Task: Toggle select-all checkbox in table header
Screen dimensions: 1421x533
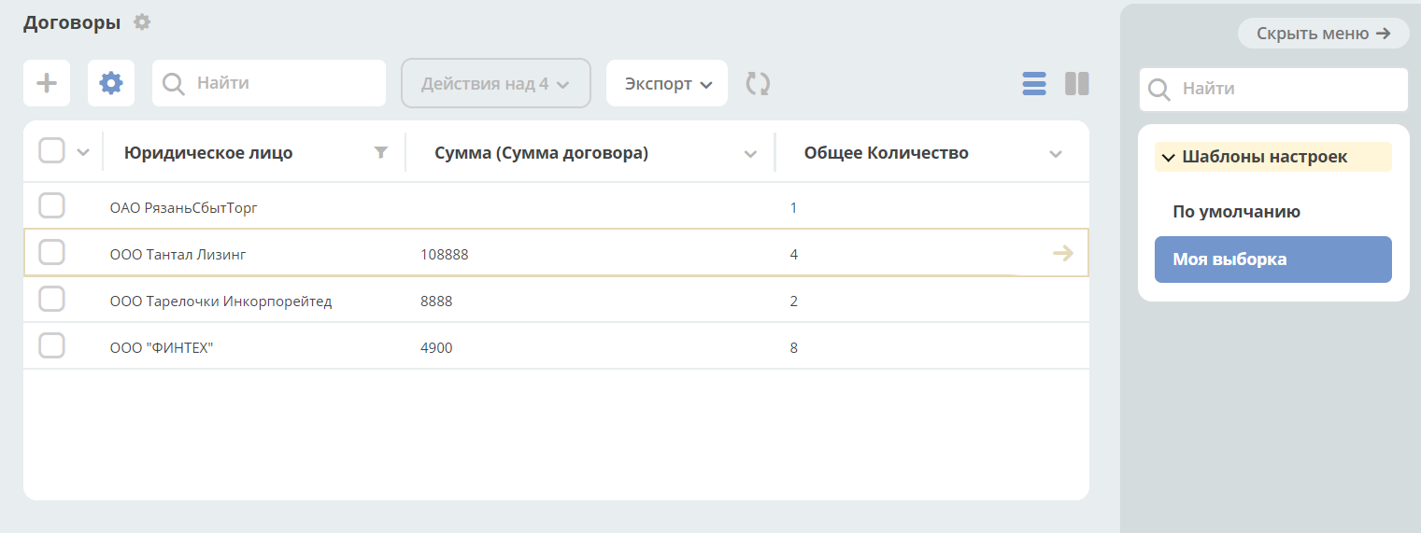Action: click(51, 150)
